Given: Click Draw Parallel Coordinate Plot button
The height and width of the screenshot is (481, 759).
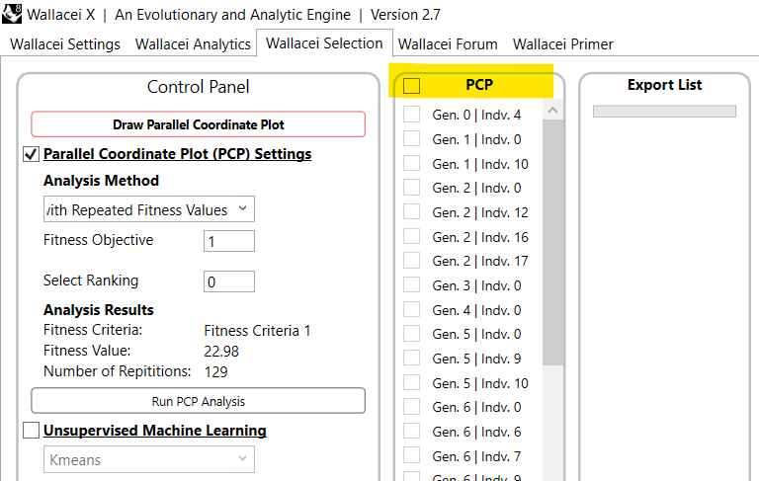Looking at the screenshot, I should click(x=198, y=124).
